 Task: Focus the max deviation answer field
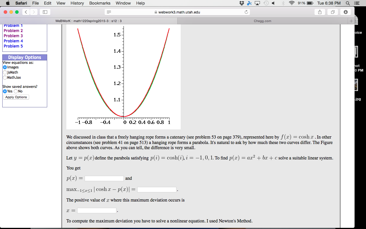(157, 189)
